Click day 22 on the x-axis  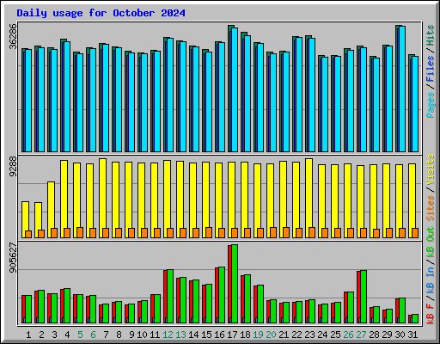(x=296, y=335)
